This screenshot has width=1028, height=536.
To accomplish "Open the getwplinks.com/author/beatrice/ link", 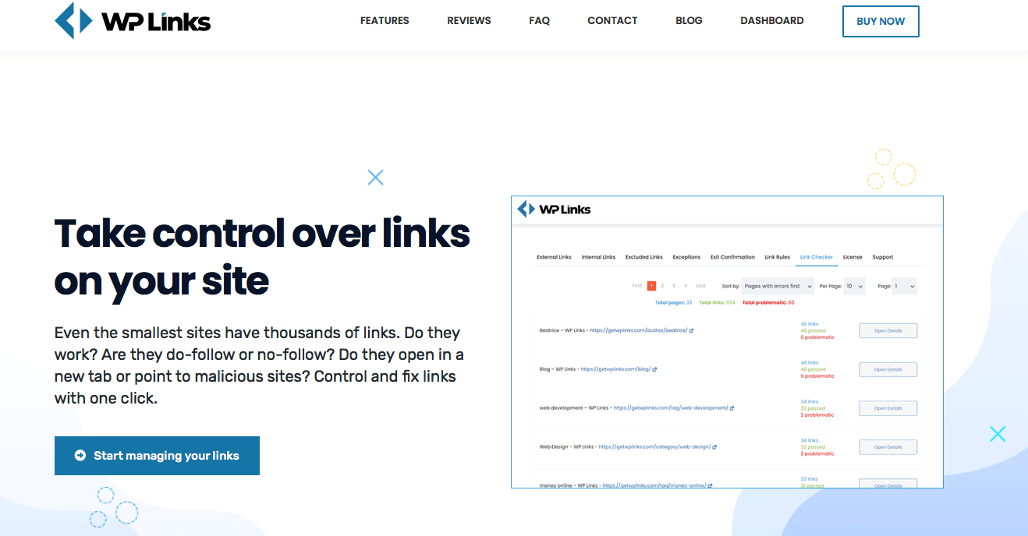I will (x=639, y=330).
